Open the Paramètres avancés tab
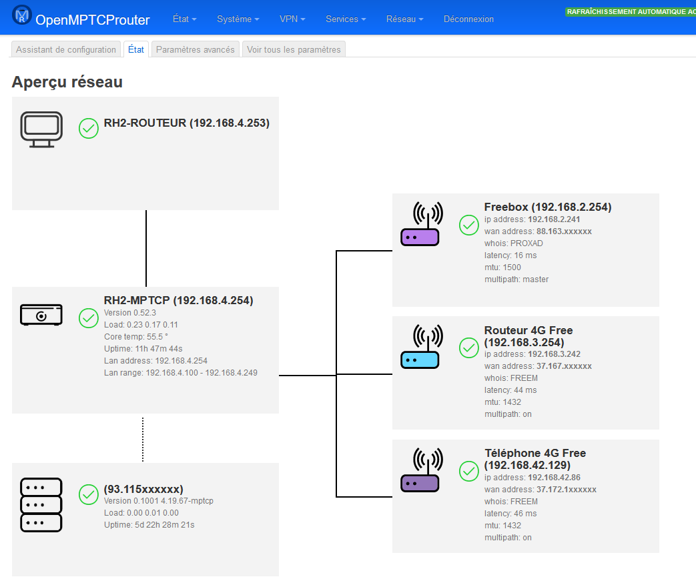Image resolution: width=696 pixels, height=585 pixels. 195,49
